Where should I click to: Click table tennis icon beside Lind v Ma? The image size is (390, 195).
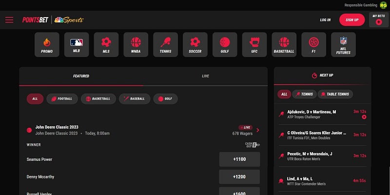coord(281,181)
